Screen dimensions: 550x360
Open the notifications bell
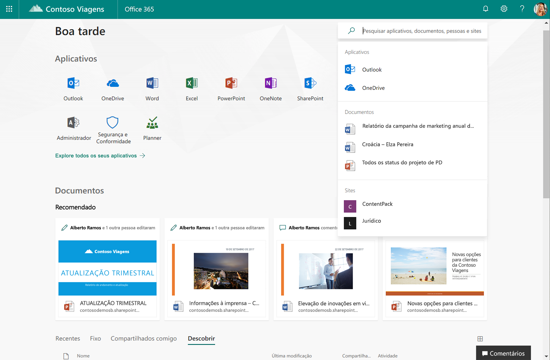(x=486, y=9)
